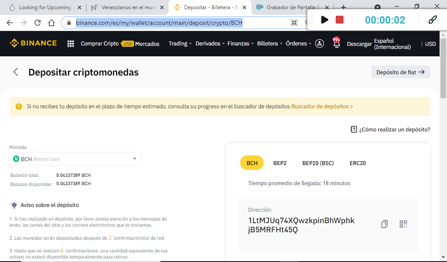The height and width of the screenshot is (262, 447).
Task: Click the help icon beside ¿Cómo realizar un depósito?
Action: coord(354,129)
